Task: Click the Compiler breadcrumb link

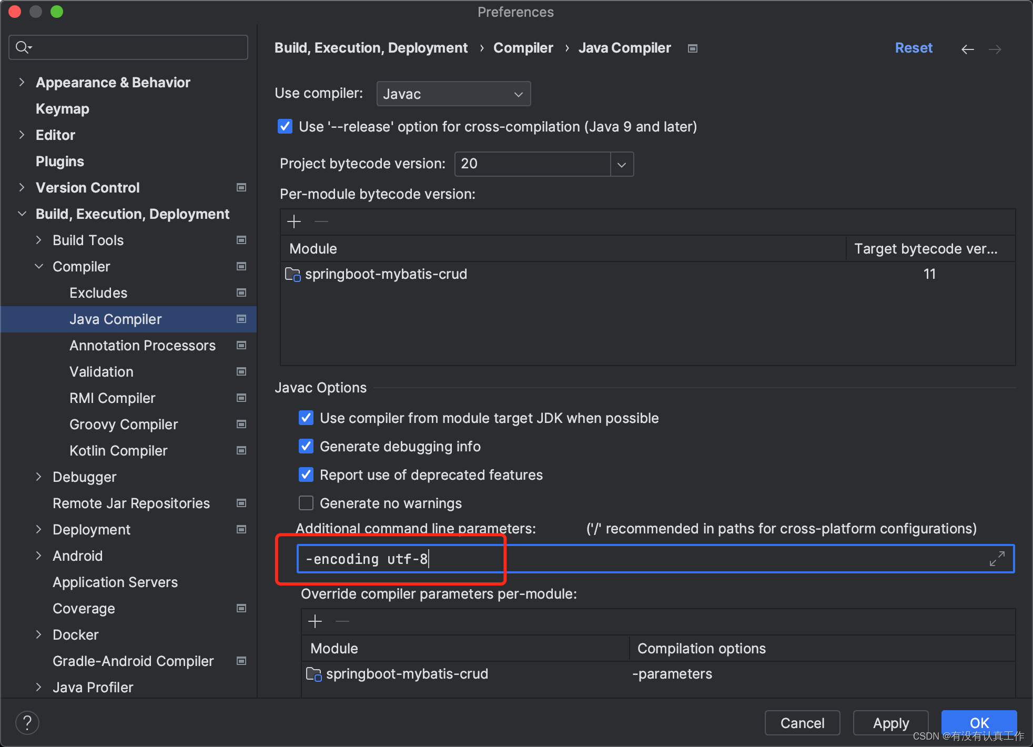Action: click(523, 47)
